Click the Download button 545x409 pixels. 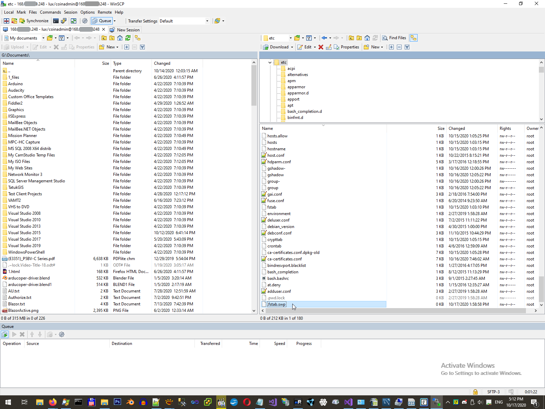tap(276, 47)
